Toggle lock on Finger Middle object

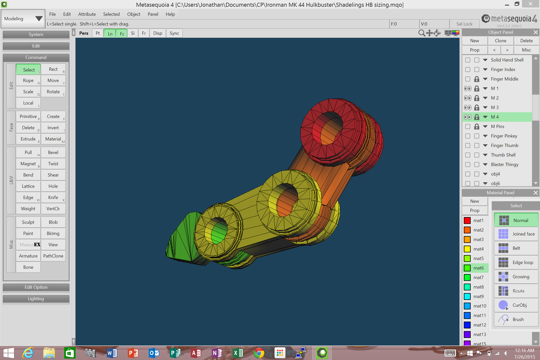click(477, 79)
